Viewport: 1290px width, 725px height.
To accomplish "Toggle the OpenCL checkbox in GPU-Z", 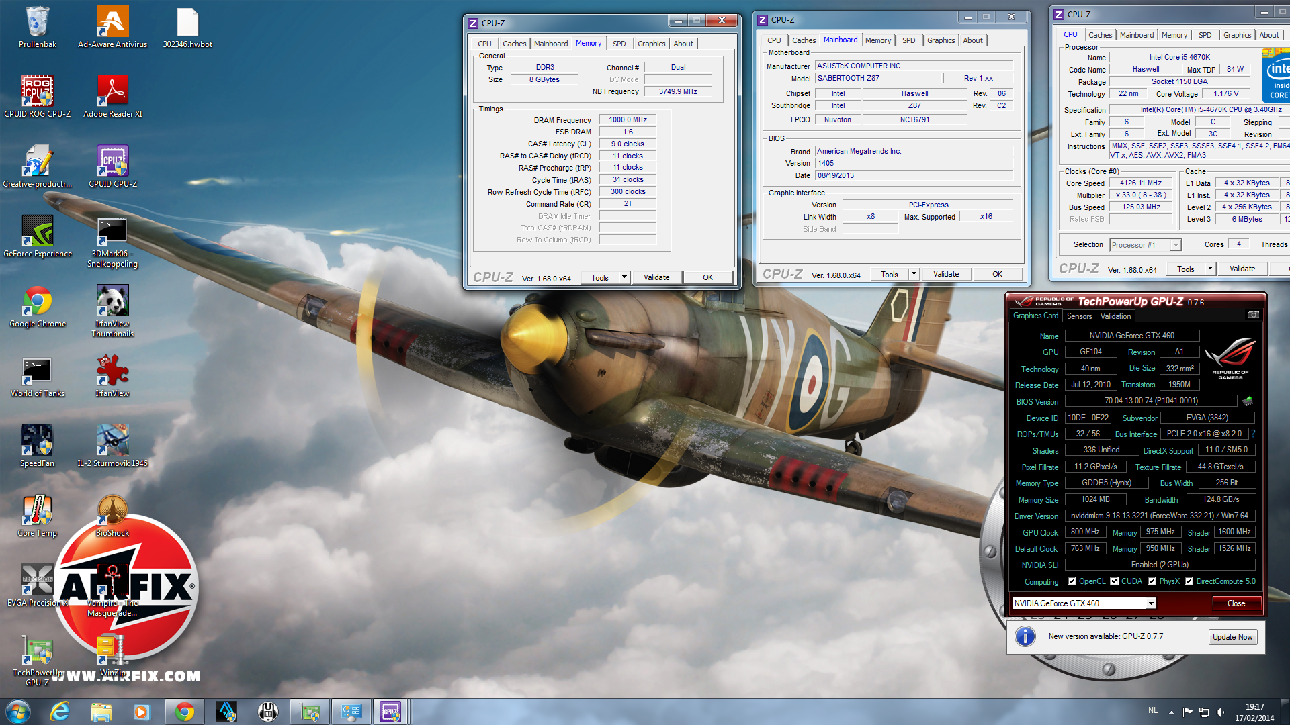I will pos(1072,581).
